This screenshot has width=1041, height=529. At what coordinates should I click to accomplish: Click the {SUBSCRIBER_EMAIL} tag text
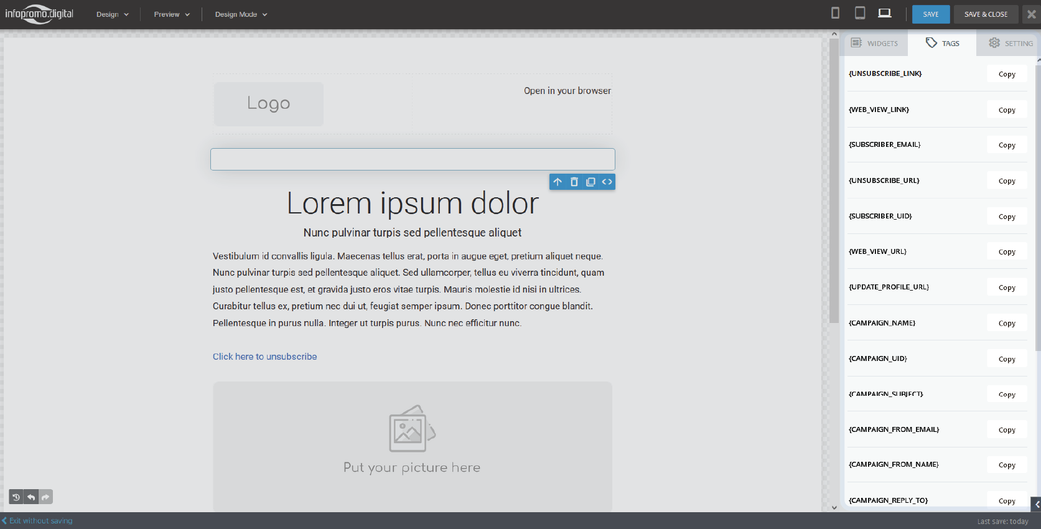coord(884,144)
